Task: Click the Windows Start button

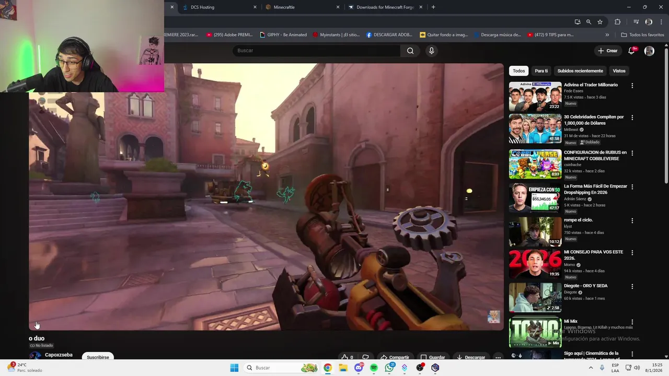Action: tap(234, 368)
